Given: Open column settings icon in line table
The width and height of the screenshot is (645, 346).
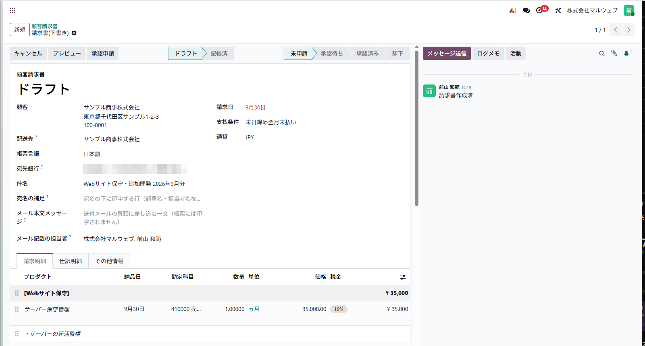Looking at the screenshot, I should click(x=403, y=277).
